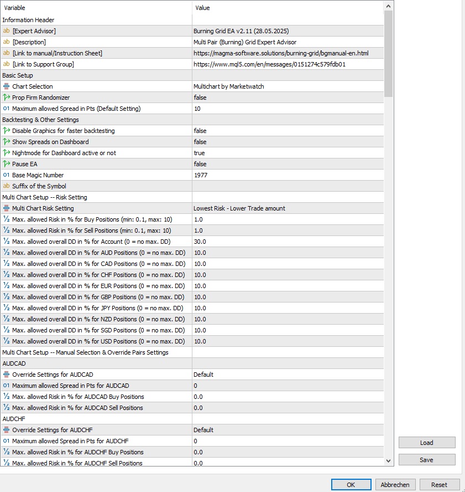Click the ½ icon beside Max. Risk for Buy Positions
This screenshot has width=465, height=492.
coord(6,219)
